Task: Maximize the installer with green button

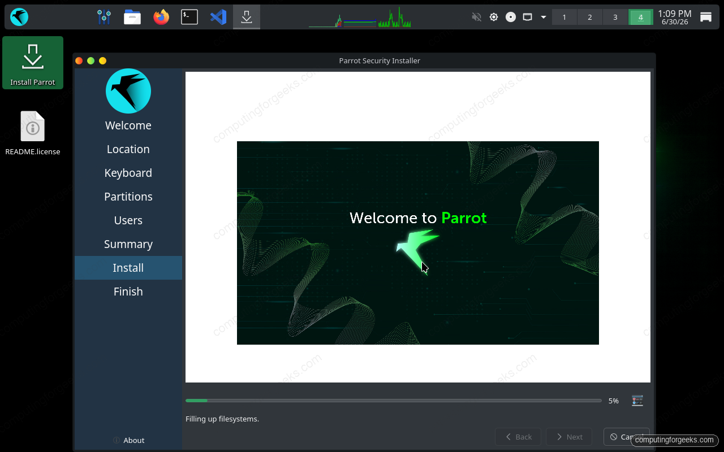Action: (x=90, y=60)
